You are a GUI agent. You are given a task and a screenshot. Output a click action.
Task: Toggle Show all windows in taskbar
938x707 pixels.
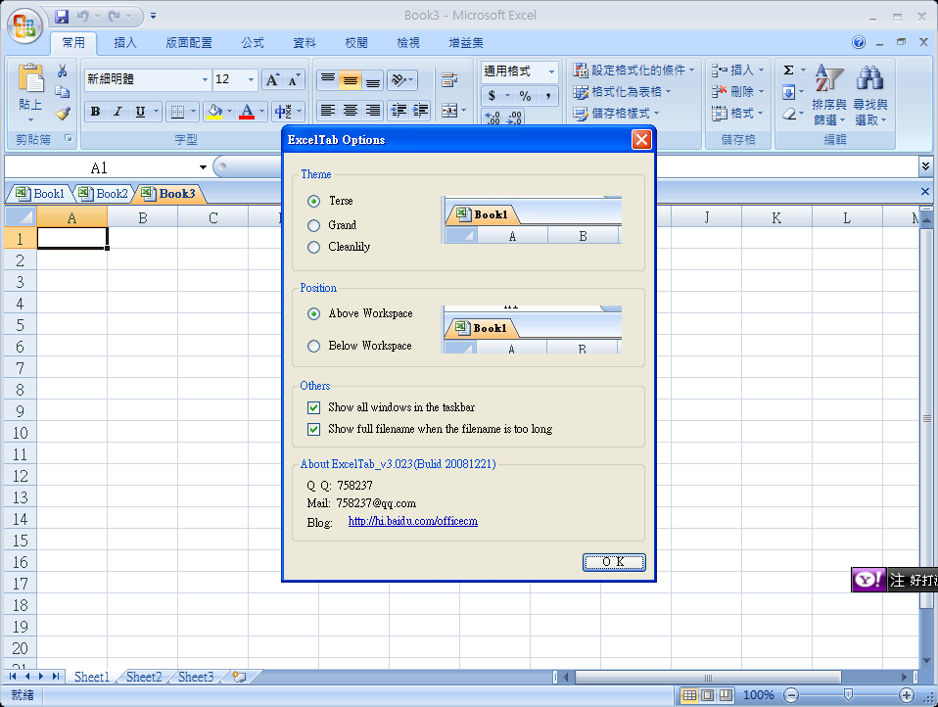click(313, 407)
